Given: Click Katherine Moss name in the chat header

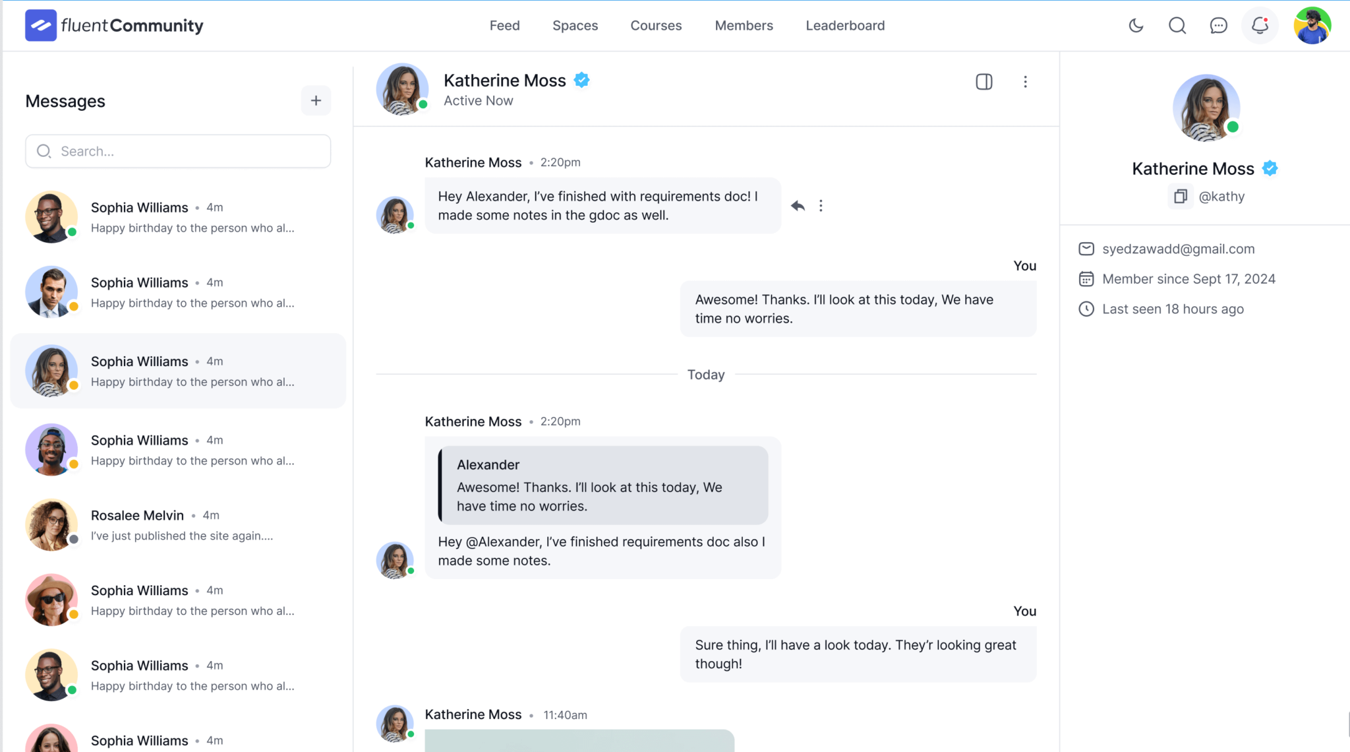Looking at the screenshot, I should [504, 80].
